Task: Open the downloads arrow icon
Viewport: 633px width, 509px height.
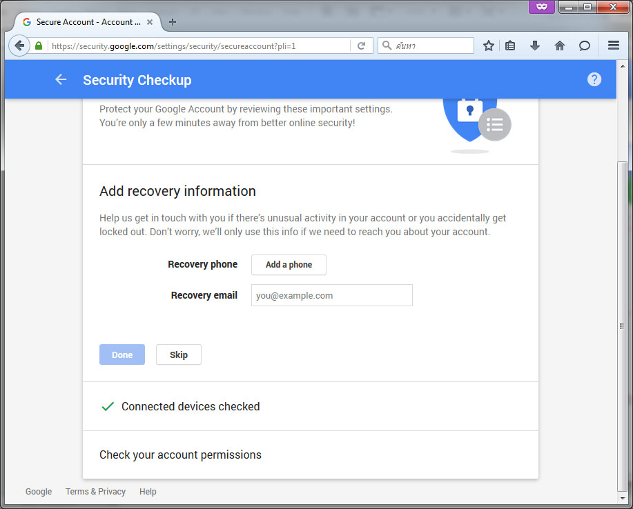Action: (x=535, y=46)
